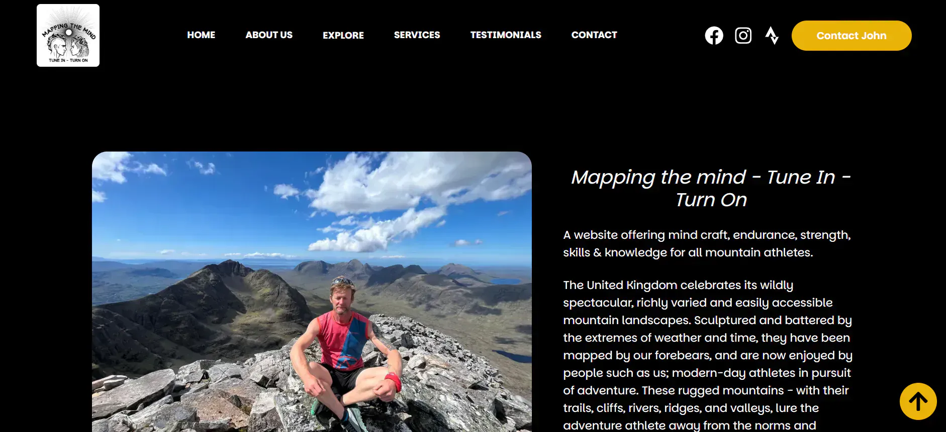View the Testimonials navigation item
Screen dimensions: 946x432
[x=506, y=35]
